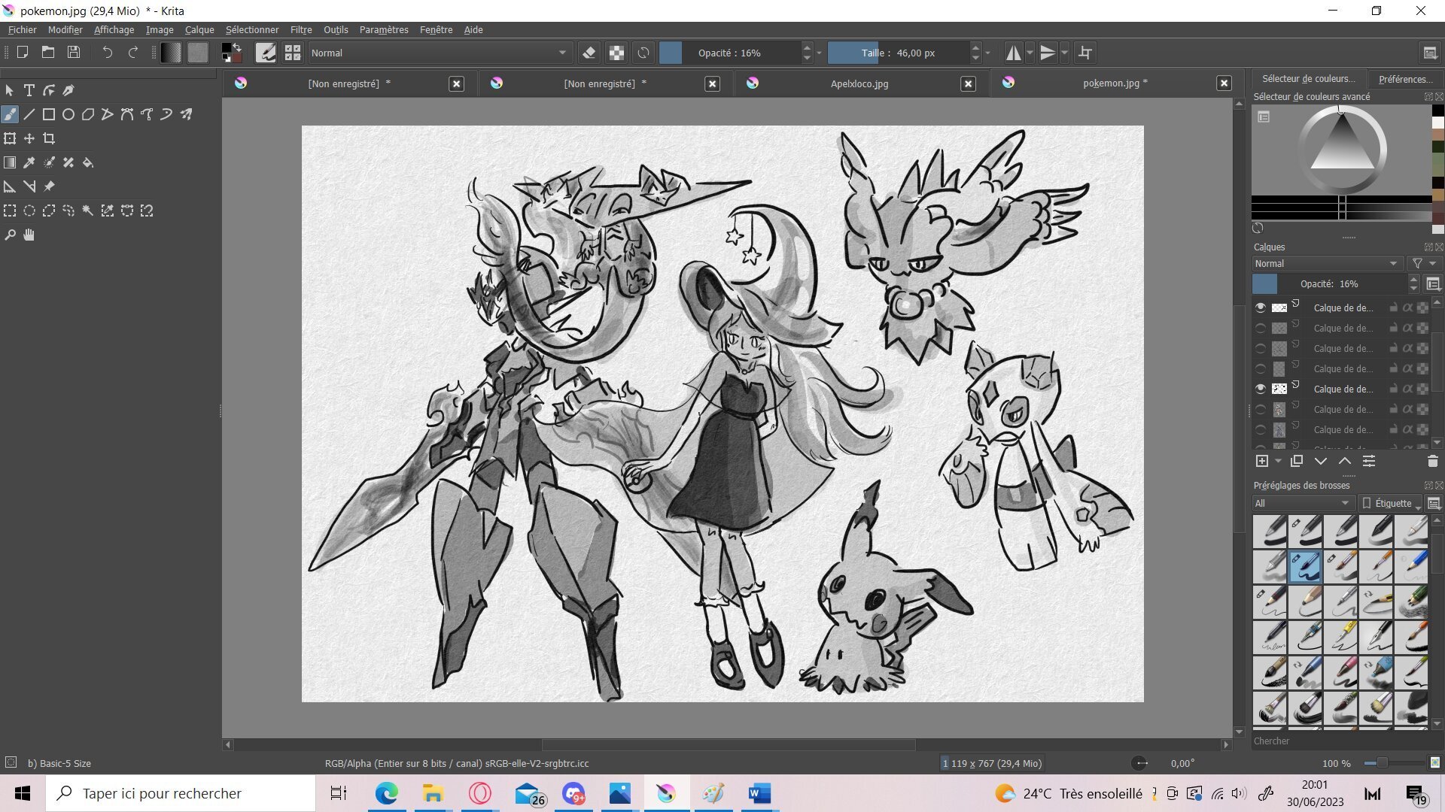Open layer properties sliders icon

click(1369, 461)
